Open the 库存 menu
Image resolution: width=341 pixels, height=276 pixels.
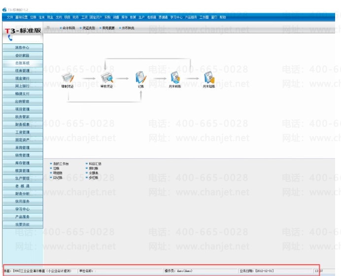[x=124, y=17]
